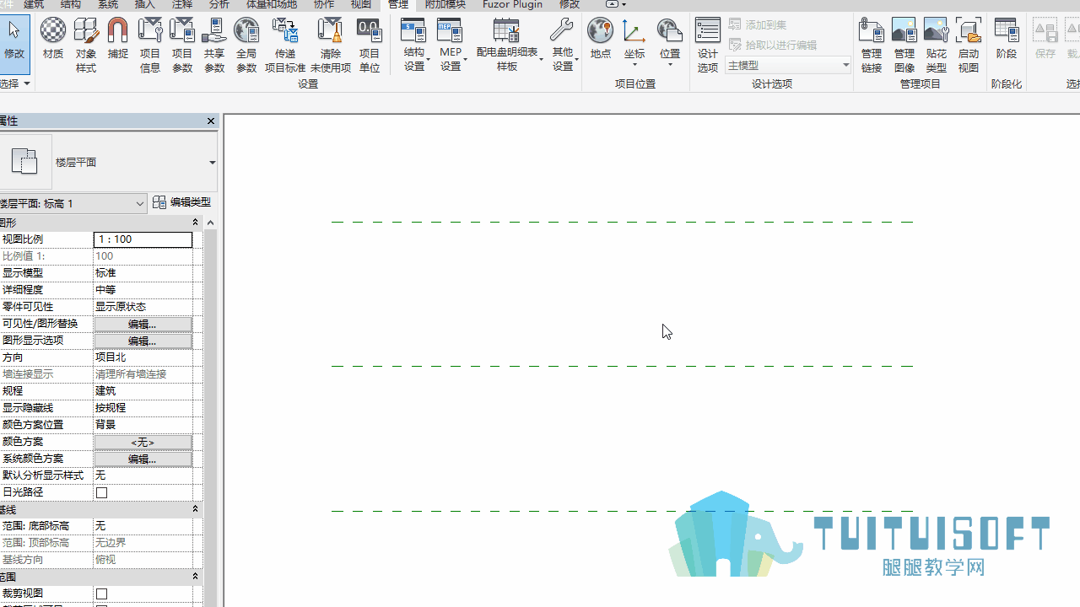Image resolution: width=1080 pixels, height=607 pixels.
Task: Click 编辑 button for 可见性/图形替换
Action: coord(143,324)
